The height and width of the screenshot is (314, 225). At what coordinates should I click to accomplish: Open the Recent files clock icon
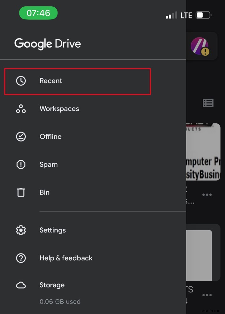[21, 81]
